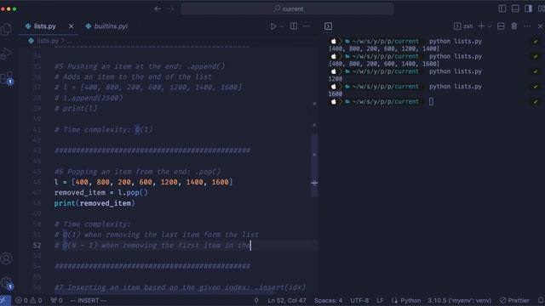Open terminal panel More Actions ellipsis
The image size is (545, 306).
point(527,26)
